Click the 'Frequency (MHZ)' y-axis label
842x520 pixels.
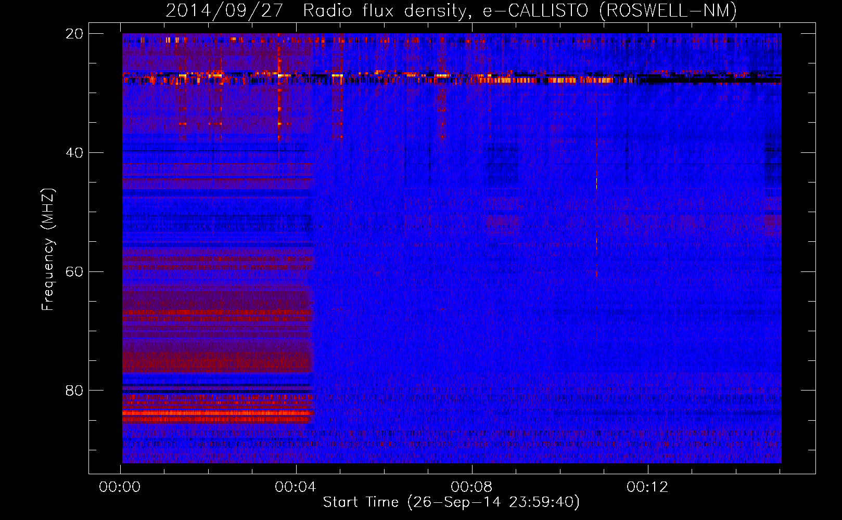48,250
